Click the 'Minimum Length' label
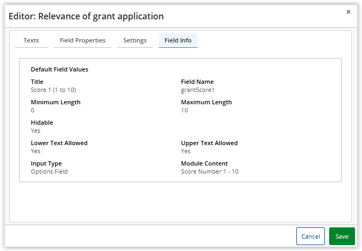Image resolution: width=362 pixels, height=251 pixels. pos(55,102)
